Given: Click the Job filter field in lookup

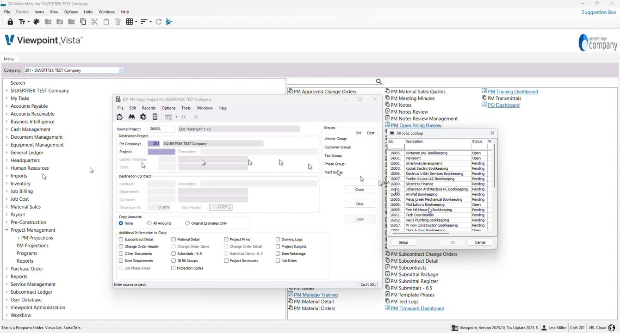Looking at the screenshot, I should pos(396,147).
